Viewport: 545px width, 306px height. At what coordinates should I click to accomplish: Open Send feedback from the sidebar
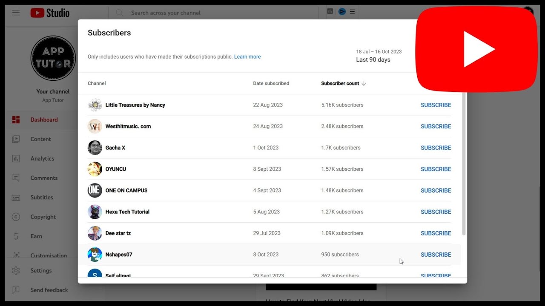(x=49, y=290)
